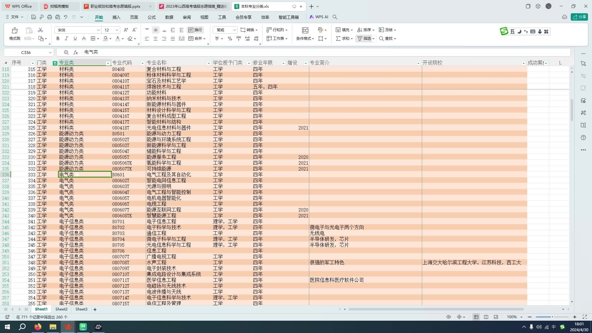Select the format painter (格式刷) tool
The height and width of the screenshot is (333, 592).
14,33
